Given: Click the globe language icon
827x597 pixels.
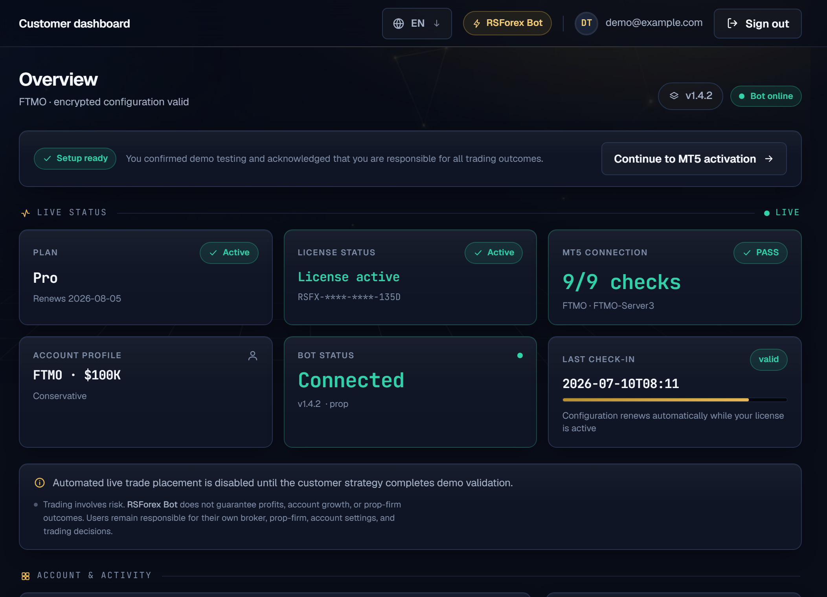Looking at the screenshot, I should click(399, 24).
